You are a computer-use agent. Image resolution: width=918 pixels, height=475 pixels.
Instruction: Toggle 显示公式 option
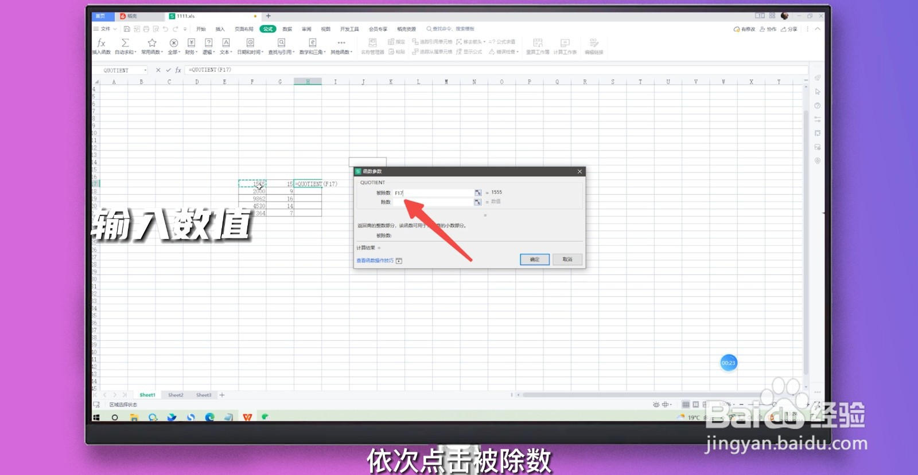click(469, 52)
